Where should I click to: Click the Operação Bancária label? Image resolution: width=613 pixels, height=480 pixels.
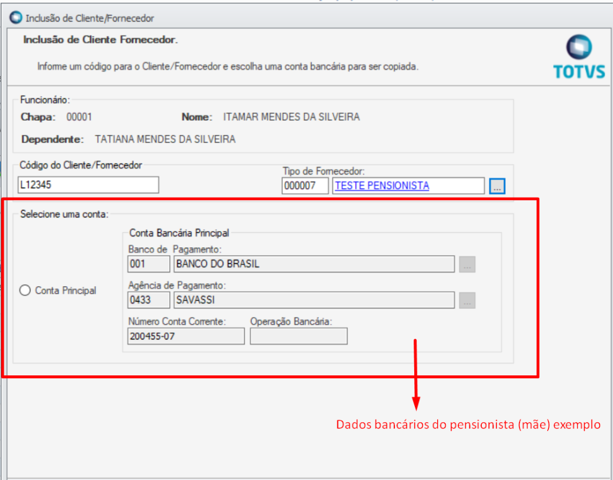point(291,321)
